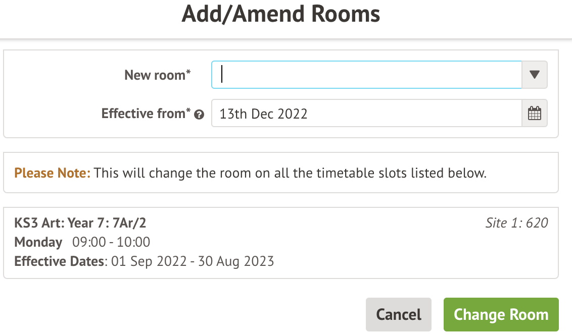Focus the New room text field
This screenshot has width=572, height=336.
point(366,75)
